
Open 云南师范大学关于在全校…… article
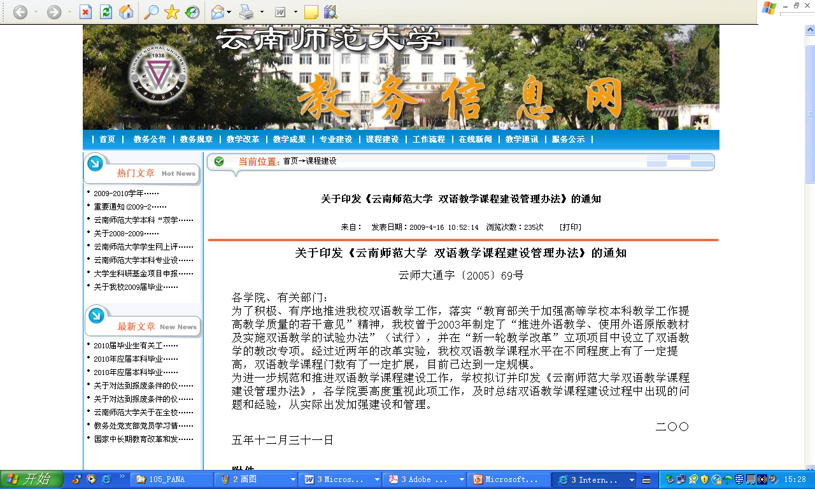coord(143,412)
